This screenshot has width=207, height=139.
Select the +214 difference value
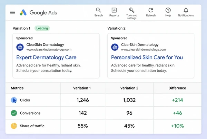point(177,100)
